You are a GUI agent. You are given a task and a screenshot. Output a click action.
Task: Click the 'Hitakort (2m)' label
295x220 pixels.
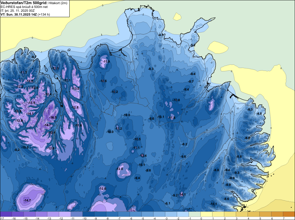pyautogui.click(x=58, y=3)
